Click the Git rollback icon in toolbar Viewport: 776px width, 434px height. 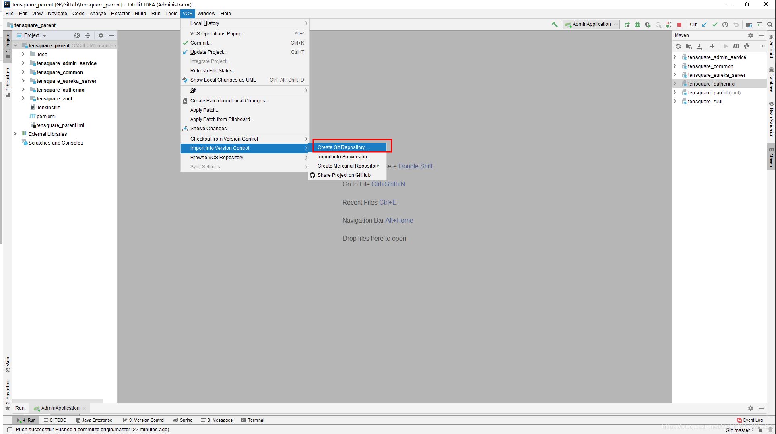tap(735, 25)
